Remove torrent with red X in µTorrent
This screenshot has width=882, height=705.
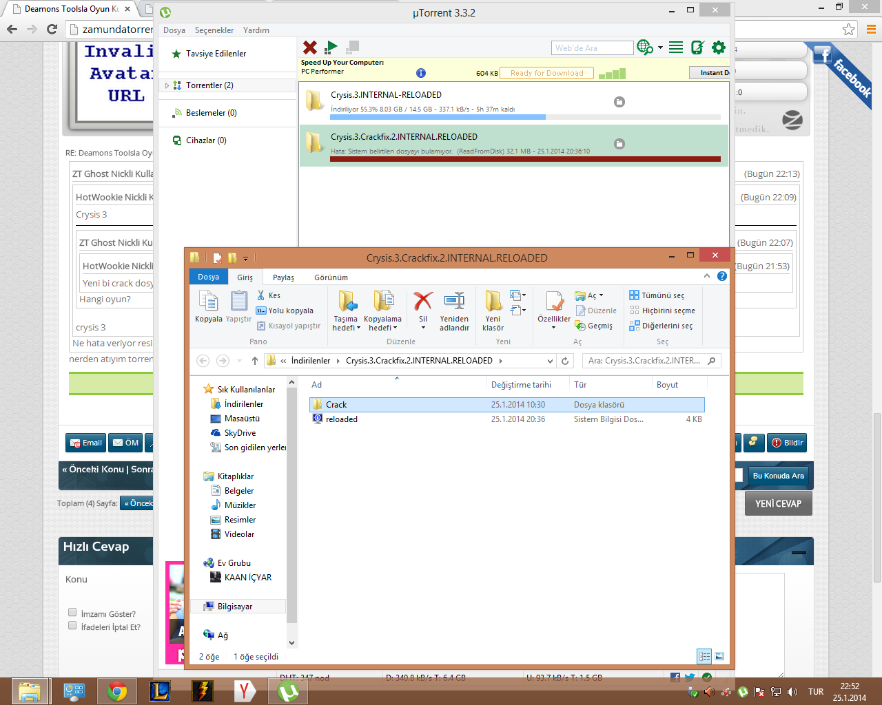tap(310, 47)
